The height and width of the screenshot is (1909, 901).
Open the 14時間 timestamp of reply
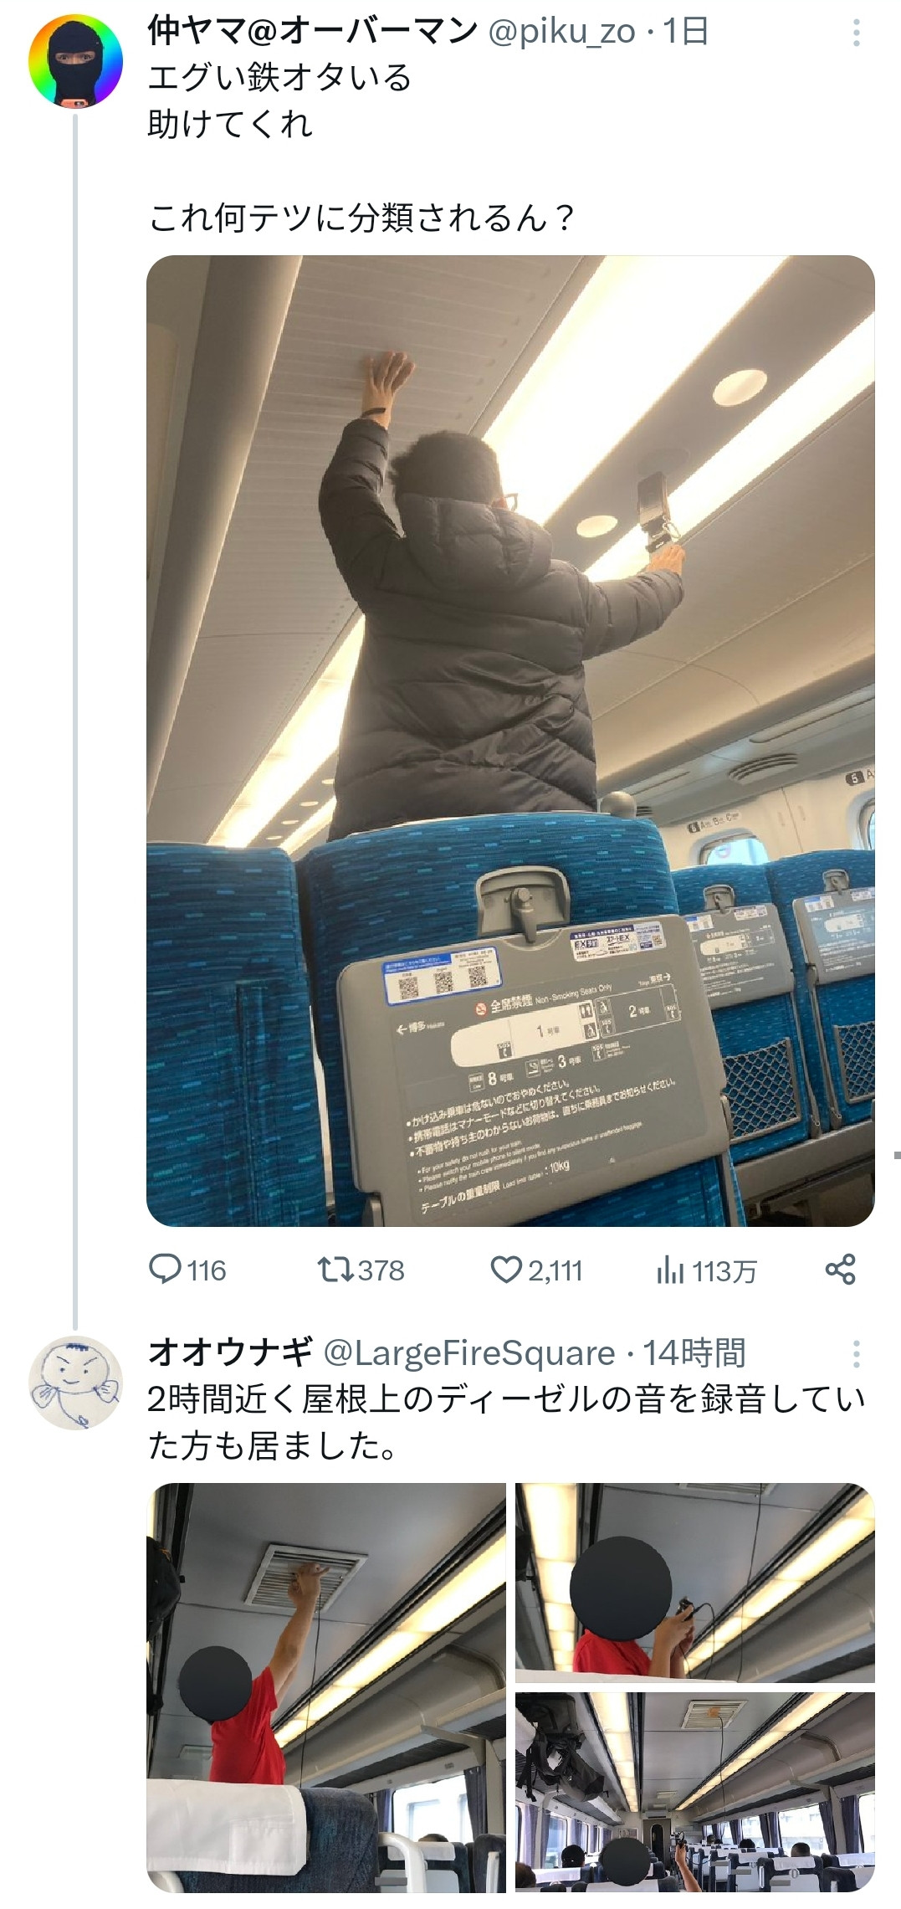(694, 1353)
